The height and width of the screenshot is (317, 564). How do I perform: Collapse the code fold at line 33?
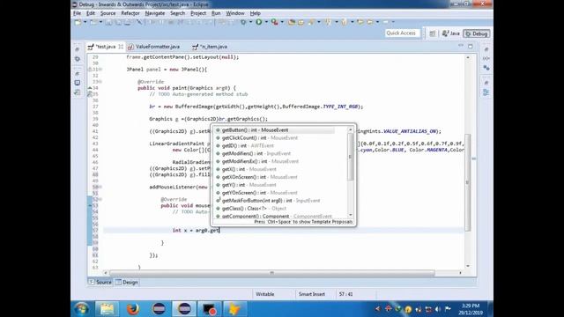click(x=100, y=82)
